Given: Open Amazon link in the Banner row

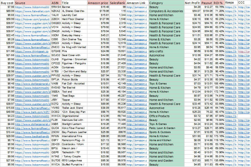Looking at the screenshot, I should 137,7.
